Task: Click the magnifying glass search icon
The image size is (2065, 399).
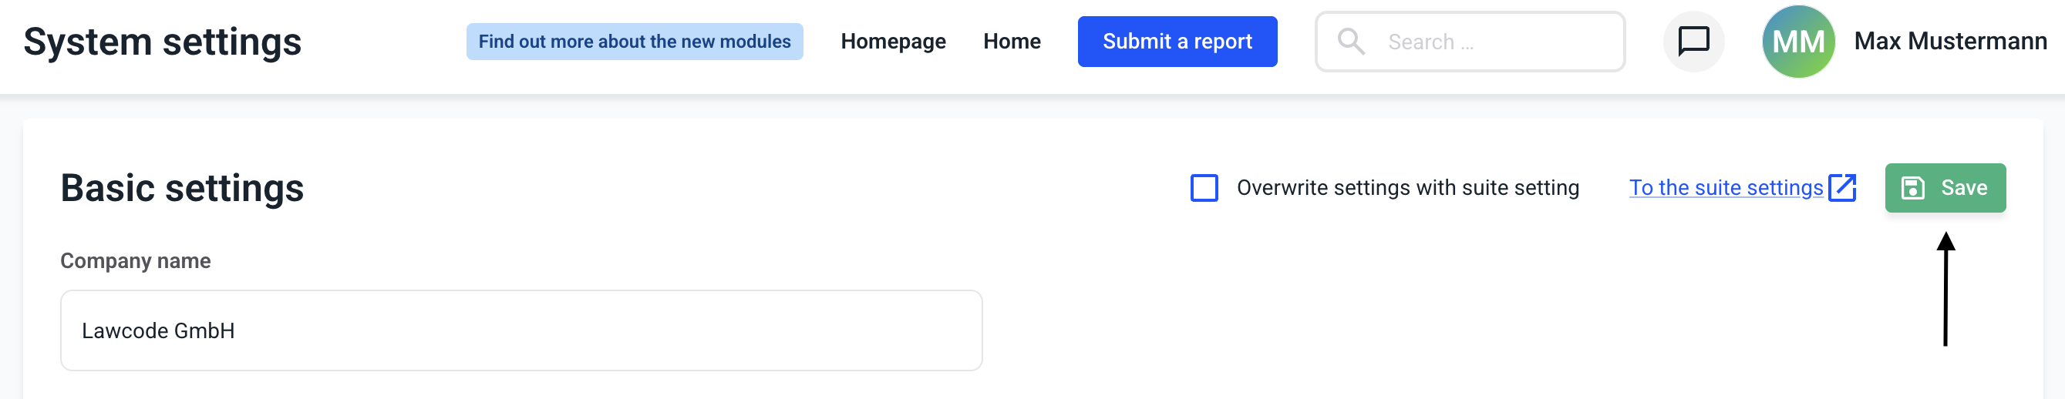Action: tap(1351, 42)
